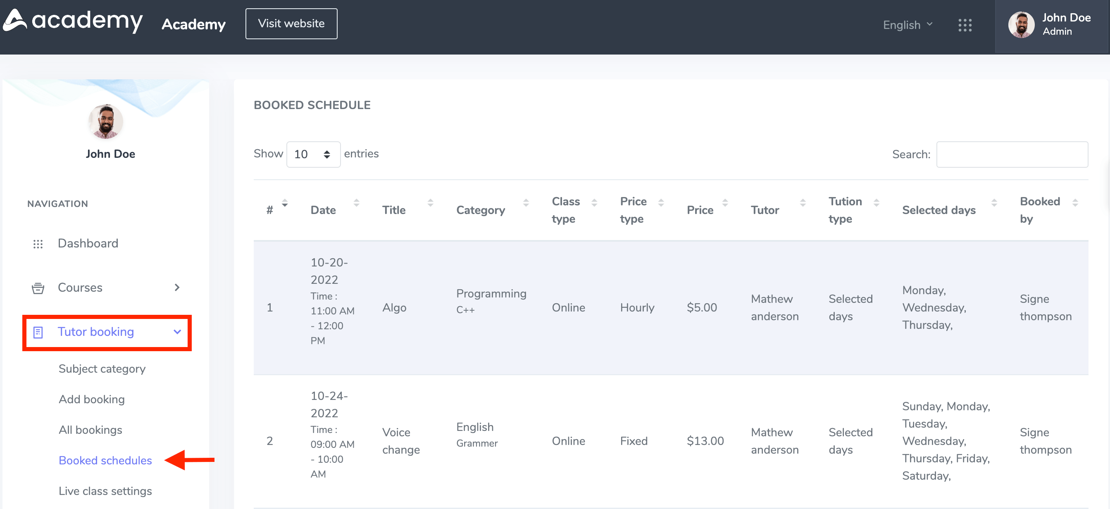Click the Visit website button
The height and width of the screenshot is (509, 1110).
coord(291,24)
